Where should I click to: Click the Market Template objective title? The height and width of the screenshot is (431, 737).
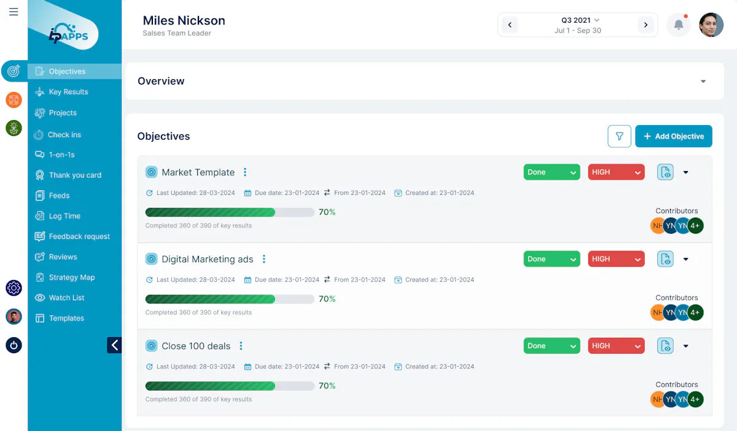pos(198,172)
